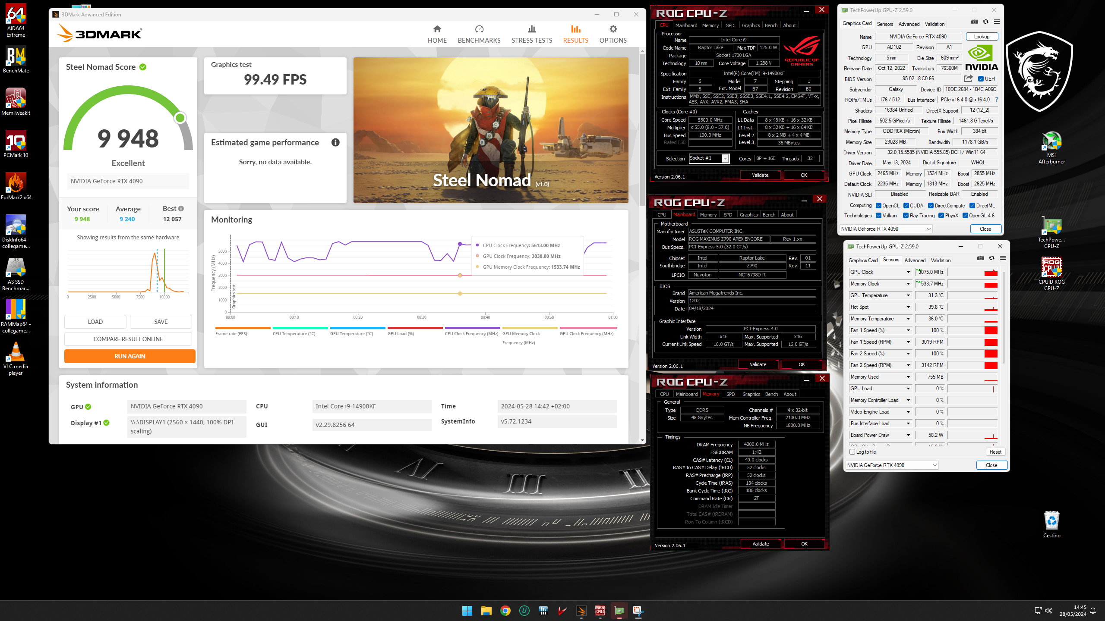Toggle Vulkan checkbox in GPU-Z

(x=878, y=216)
